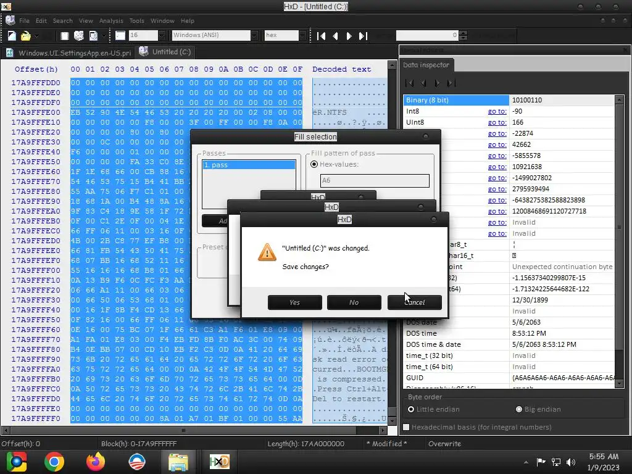This screenshot has height=474, width=632.
Task: Switch to Untitled (C:) tab
Action: click(165, 52)
